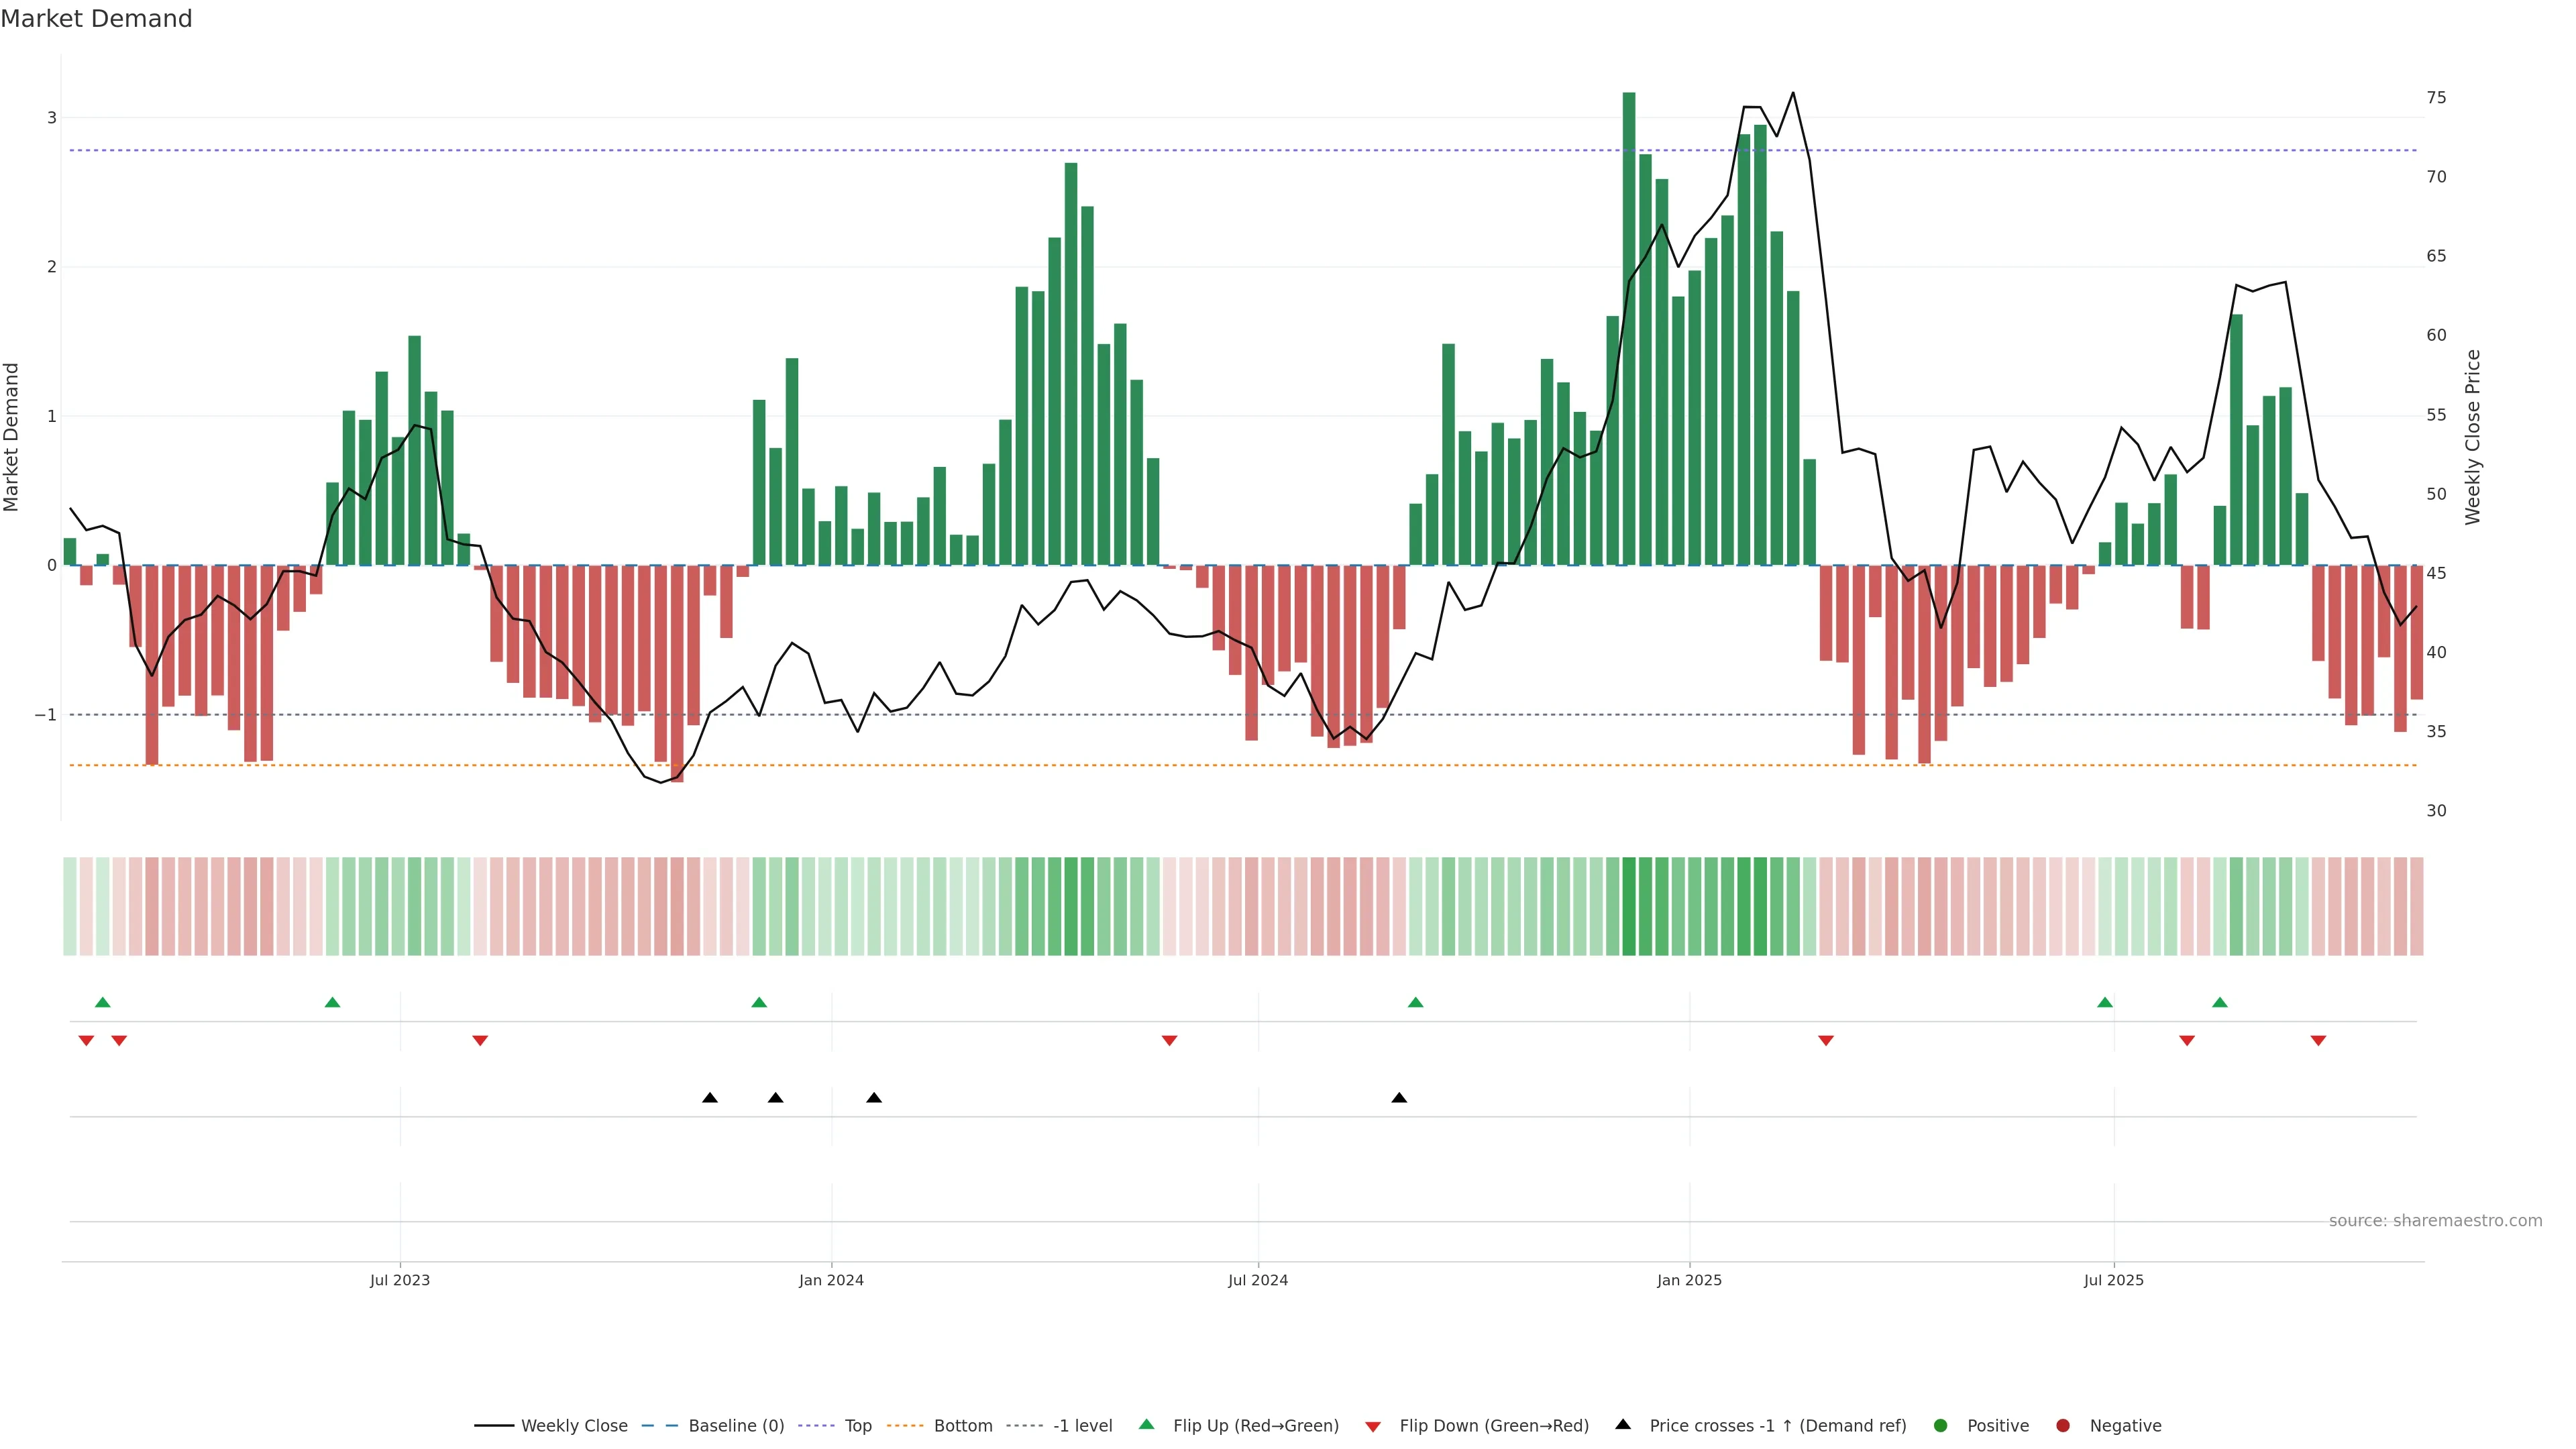Image resolution: width=2576 pixels, height=1449 pixels.
Task: Click the -1 level legend entry
Action: point(1082,1425)
